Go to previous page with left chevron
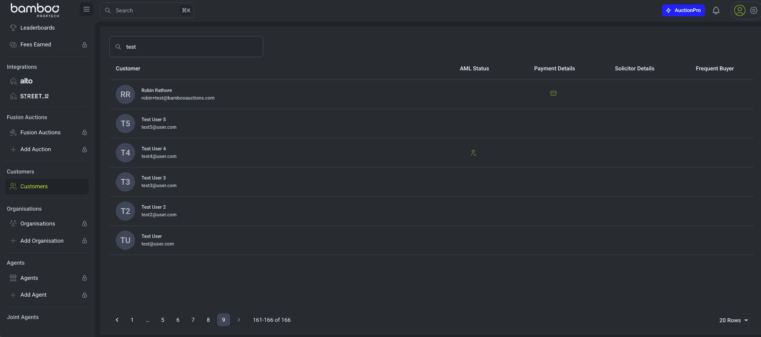The width and height of the screenshot is (761, 337). 117,320
